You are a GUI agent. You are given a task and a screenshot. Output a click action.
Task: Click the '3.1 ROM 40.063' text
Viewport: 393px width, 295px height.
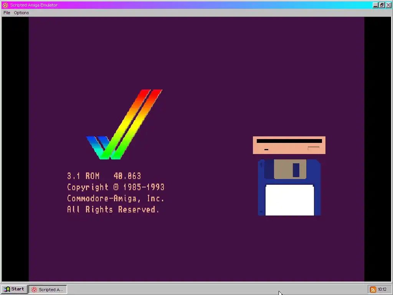coord(104,176)
